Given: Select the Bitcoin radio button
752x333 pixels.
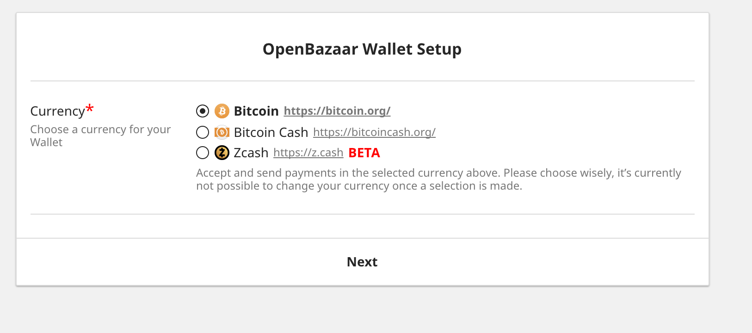Looking at the screenshot, I should 202,111.
